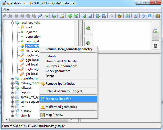Expand the regions table node

(12, 93)
